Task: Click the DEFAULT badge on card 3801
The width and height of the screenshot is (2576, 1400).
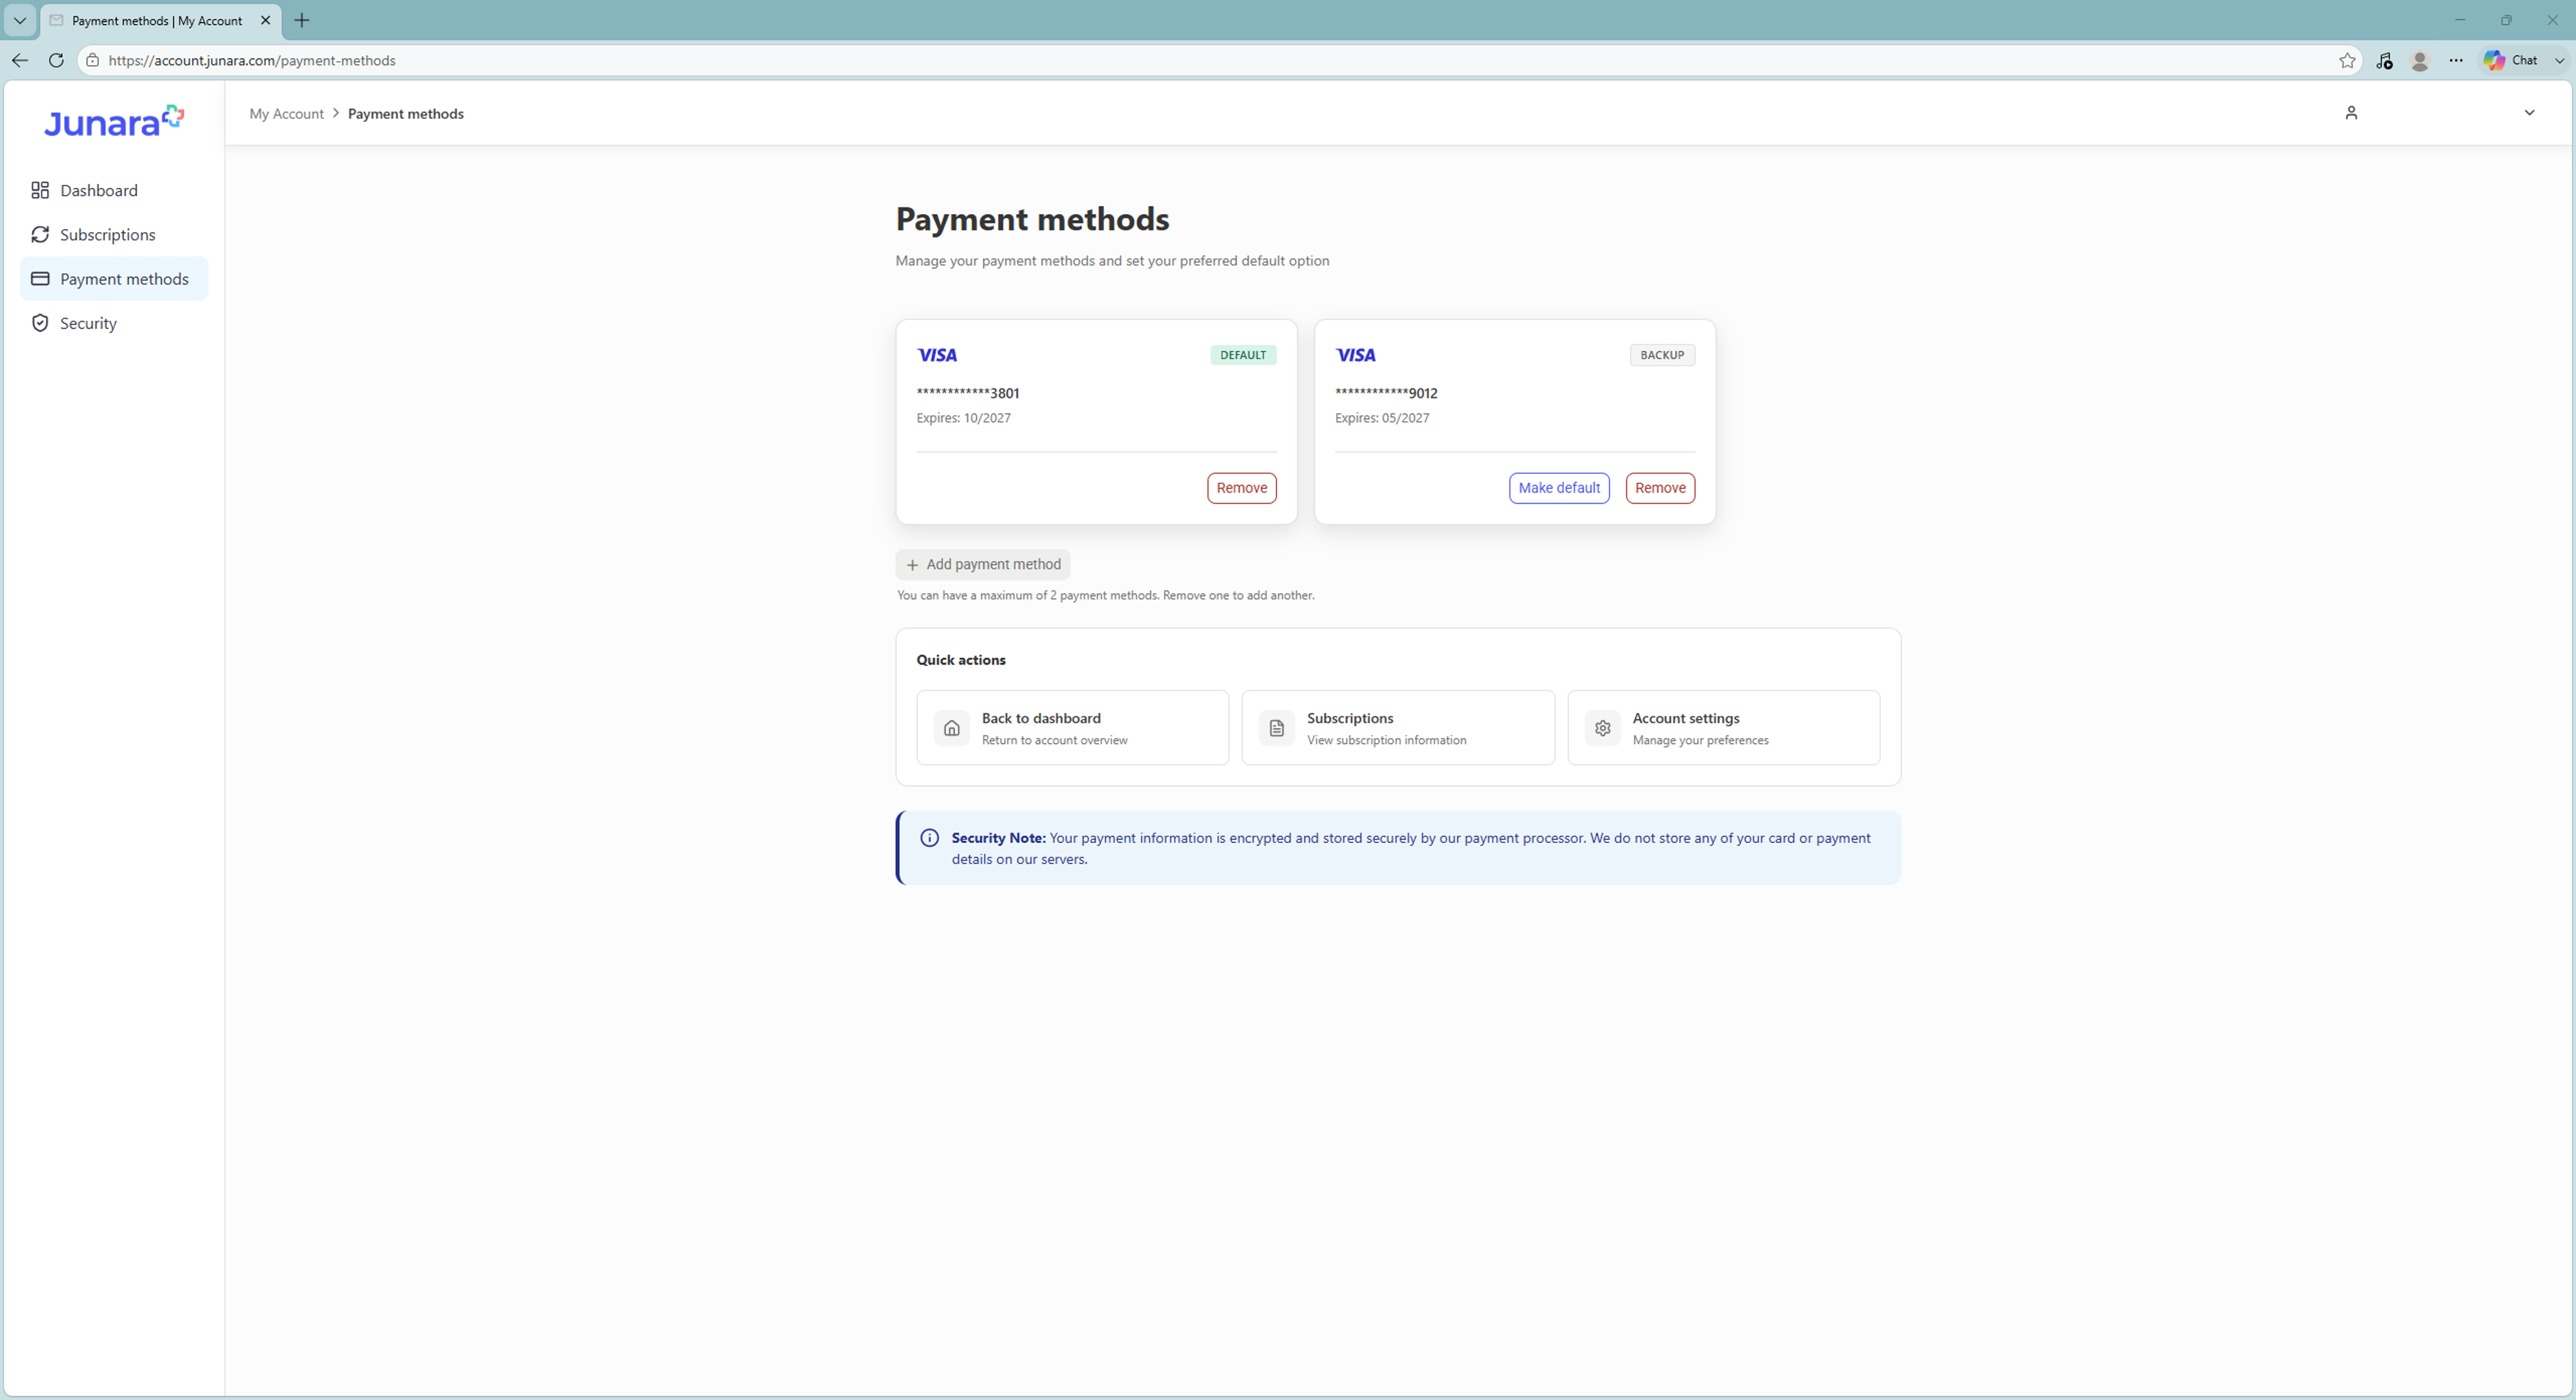Action: 1243,355
